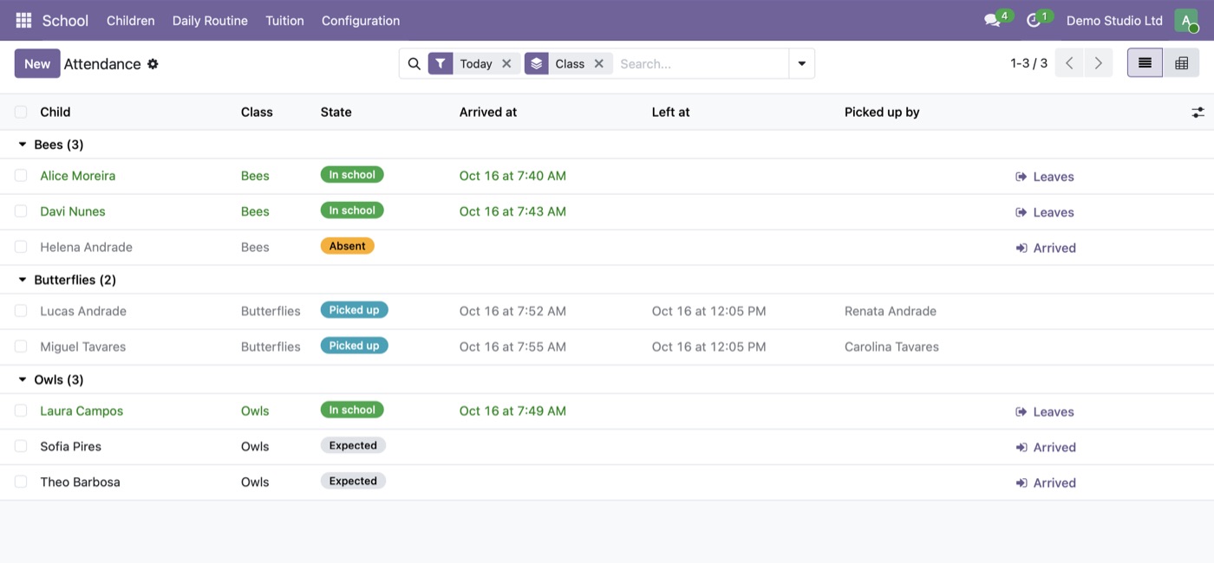Open the search options dropdown arrow
1214x563 pixels.
pyautogui.click(x=801, y=63)
